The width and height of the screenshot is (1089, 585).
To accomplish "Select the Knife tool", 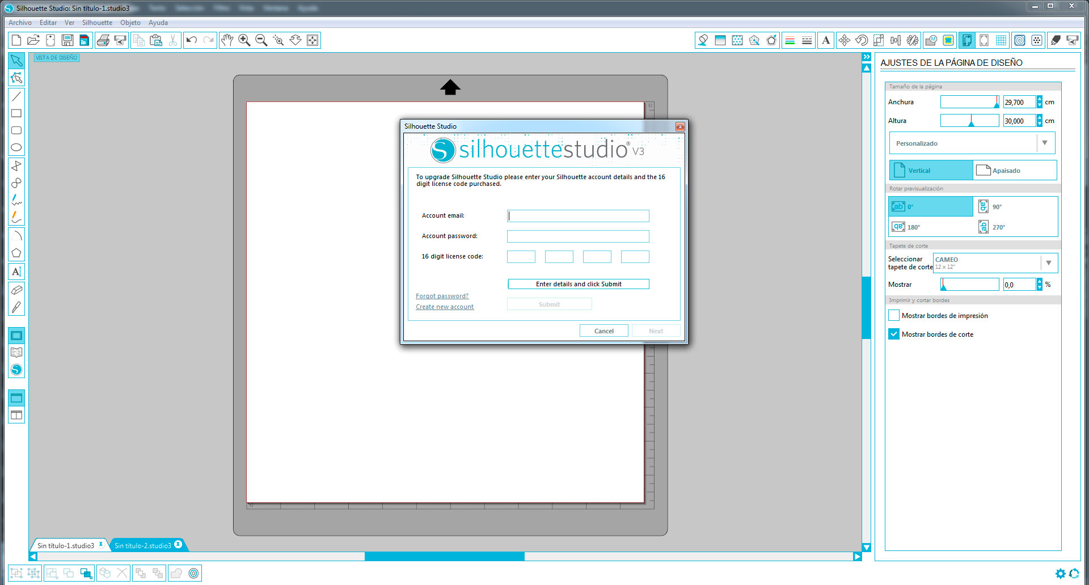I will 16,307.
